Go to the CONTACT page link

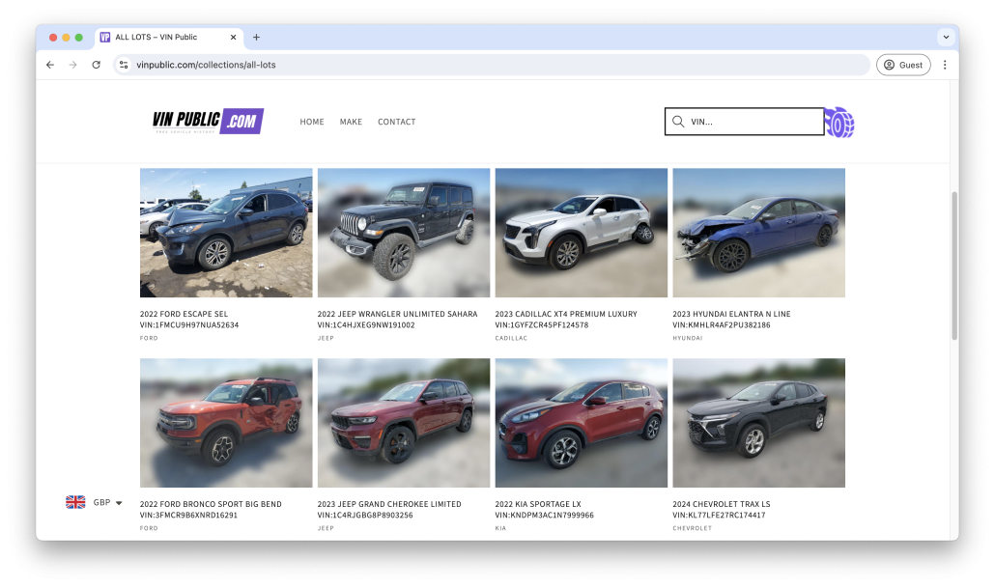396,122
